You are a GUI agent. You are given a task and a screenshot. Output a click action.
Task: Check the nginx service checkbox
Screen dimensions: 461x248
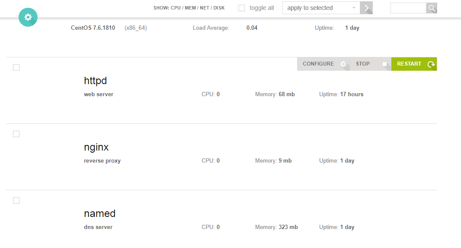[16, 134]
